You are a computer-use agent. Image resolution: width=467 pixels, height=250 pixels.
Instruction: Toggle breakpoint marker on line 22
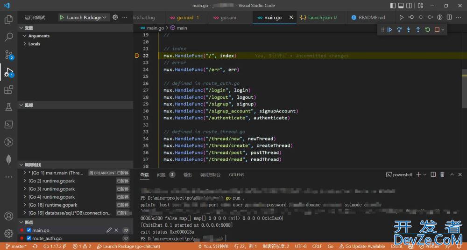(137, 56)
